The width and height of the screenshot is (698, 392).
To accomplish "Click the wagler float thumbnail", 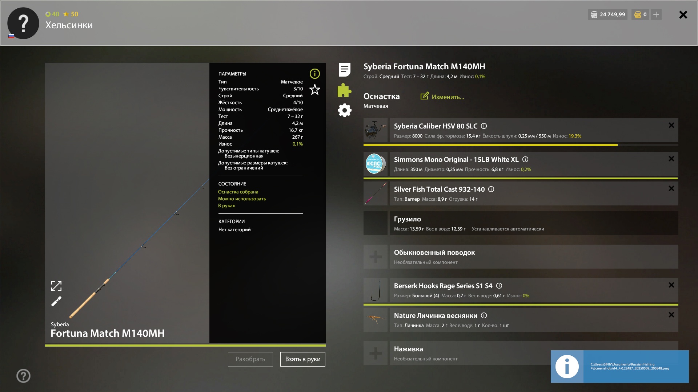I will tap(376, 193).
